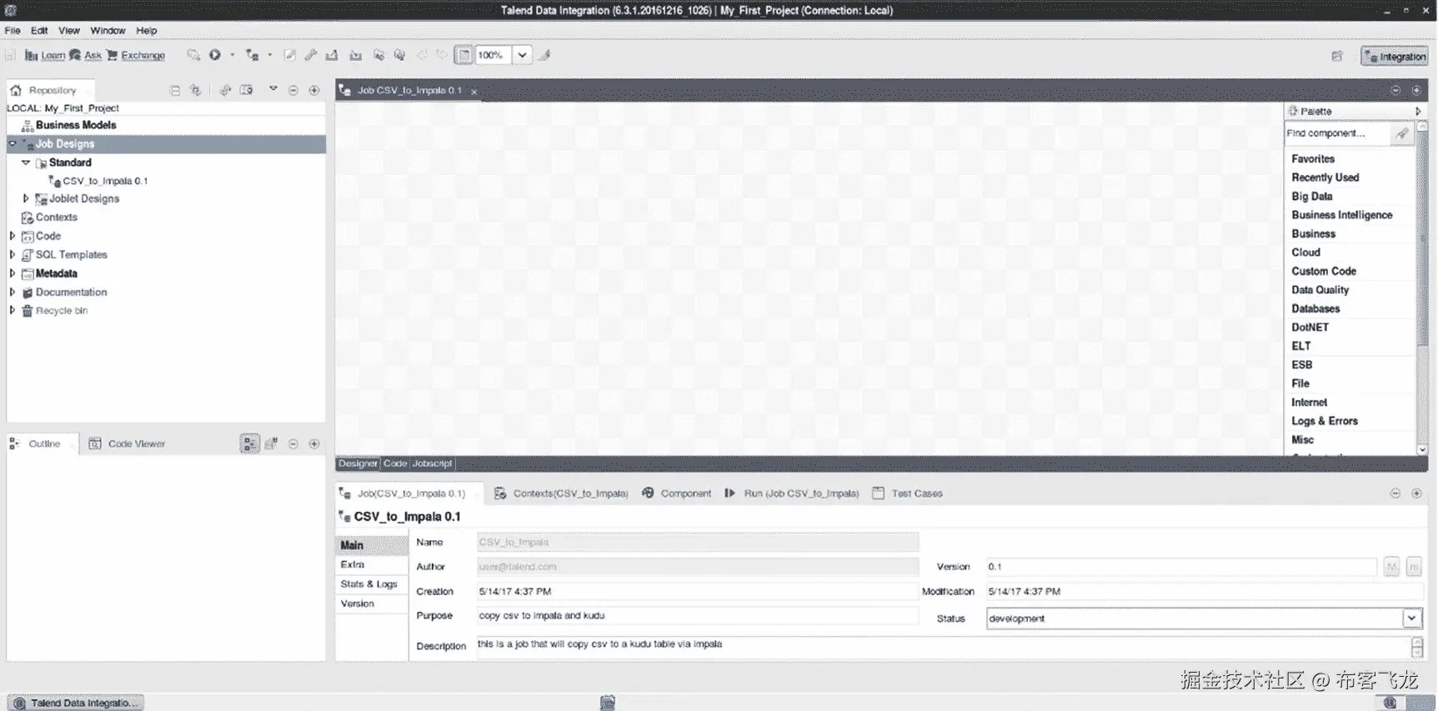Click the palette search button beside Find component

(x=1402, y=133)
